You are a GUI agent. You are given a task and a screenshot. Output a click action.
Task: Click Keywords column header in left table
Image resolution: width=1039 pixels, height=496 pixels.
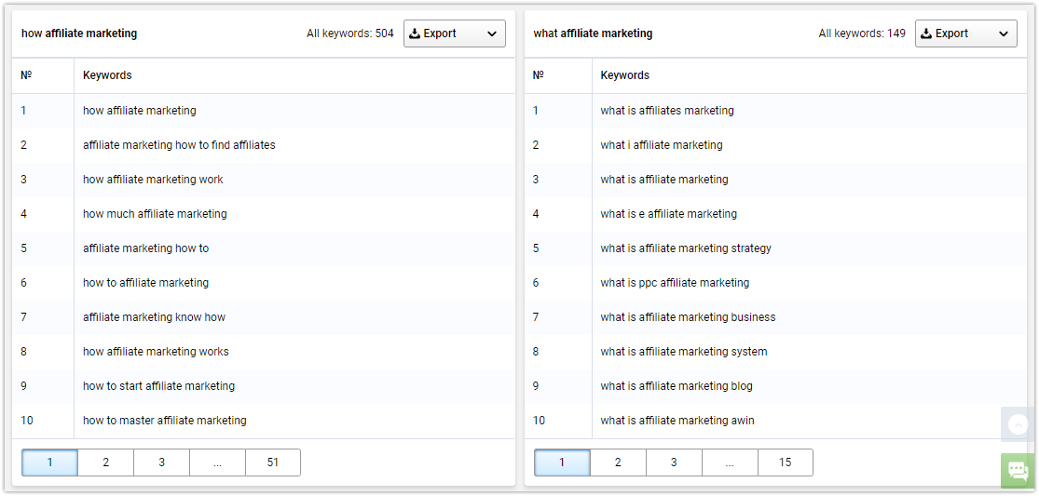[x=107, y=75]
